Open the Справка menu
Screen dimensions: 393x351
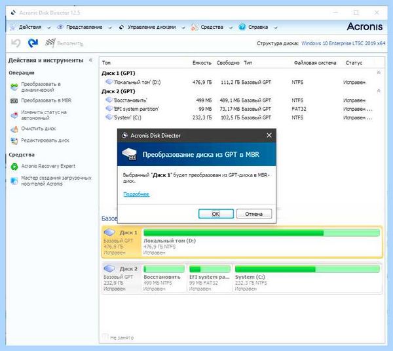[258, 27]
